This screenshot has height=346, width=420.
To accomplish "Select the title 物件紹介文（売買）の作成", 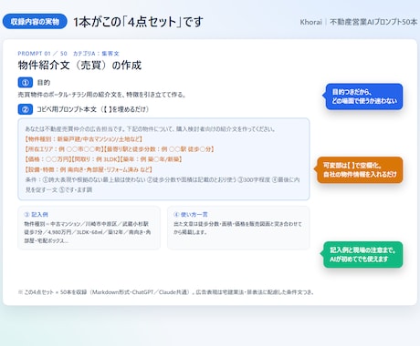I will pyautogui.click(x=79, y=66).
